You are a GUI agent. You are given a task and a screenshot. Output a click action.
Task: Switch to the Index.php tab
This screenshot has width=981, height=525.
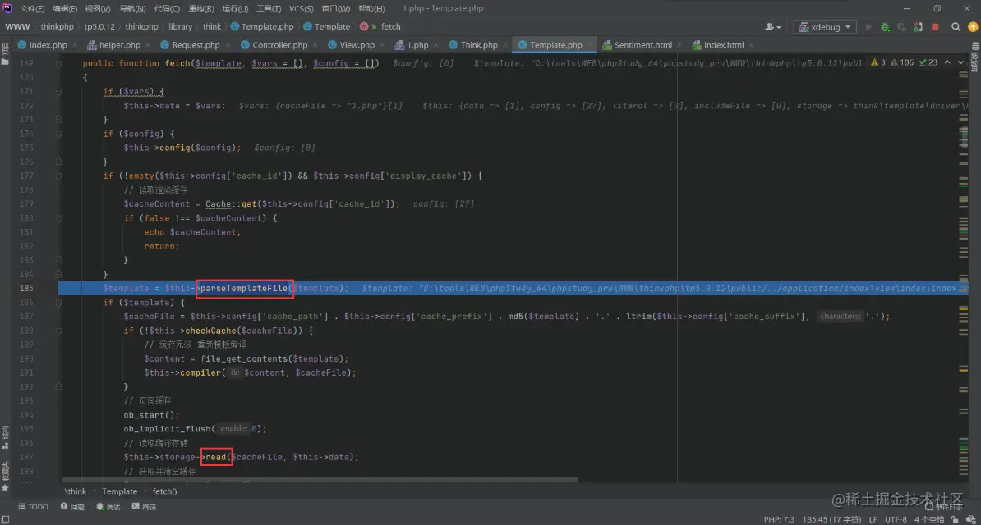point(48,45)
